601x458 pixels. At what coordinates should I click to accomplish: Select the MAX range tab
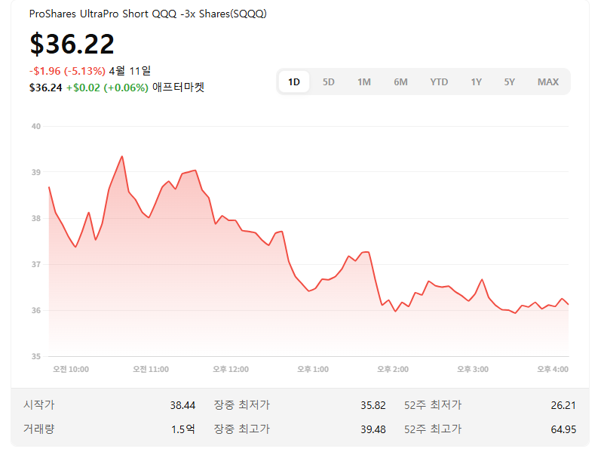pos(548,82)
